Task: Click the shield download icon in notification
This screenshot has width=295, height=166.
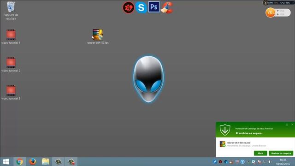Action: coord(225,130)
